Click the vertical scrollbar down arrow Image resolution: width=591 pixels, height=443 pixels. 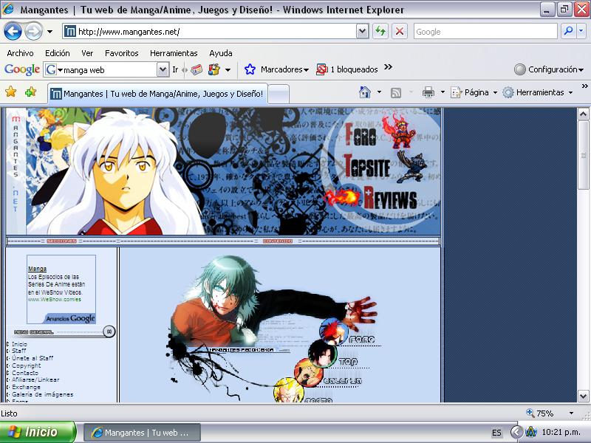click(583, 396)
